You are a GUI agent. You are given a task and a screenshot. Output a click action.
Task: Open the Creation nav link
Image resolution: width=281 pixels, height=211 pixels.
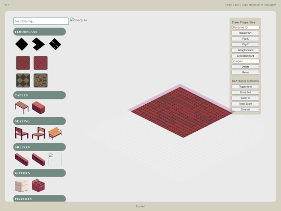click(271, 5)
